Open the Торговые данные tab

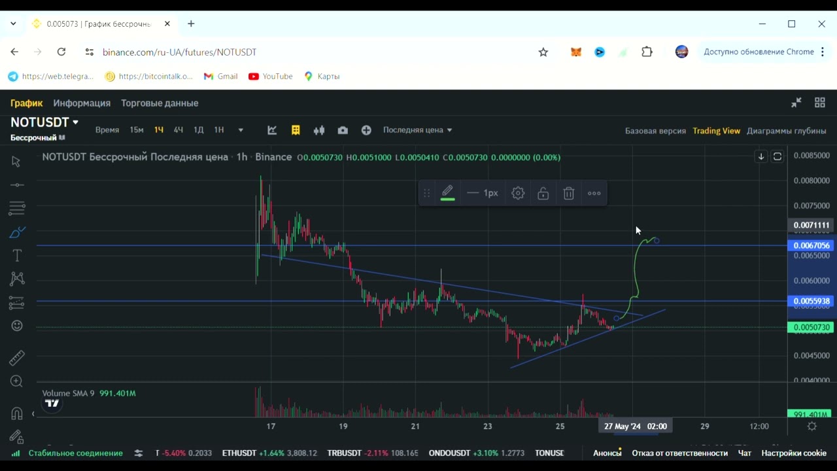tap(160, 103)
